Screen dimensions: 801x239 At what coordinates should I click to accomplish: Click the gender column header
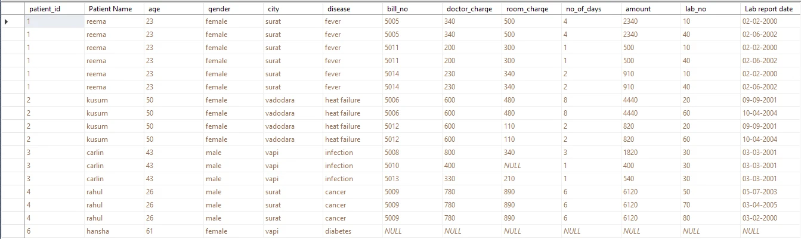[x=219, y=9]
